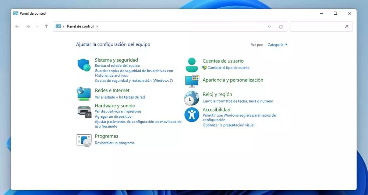Focus the Control Panel search box
368x195 pixels.
(322, 26)
